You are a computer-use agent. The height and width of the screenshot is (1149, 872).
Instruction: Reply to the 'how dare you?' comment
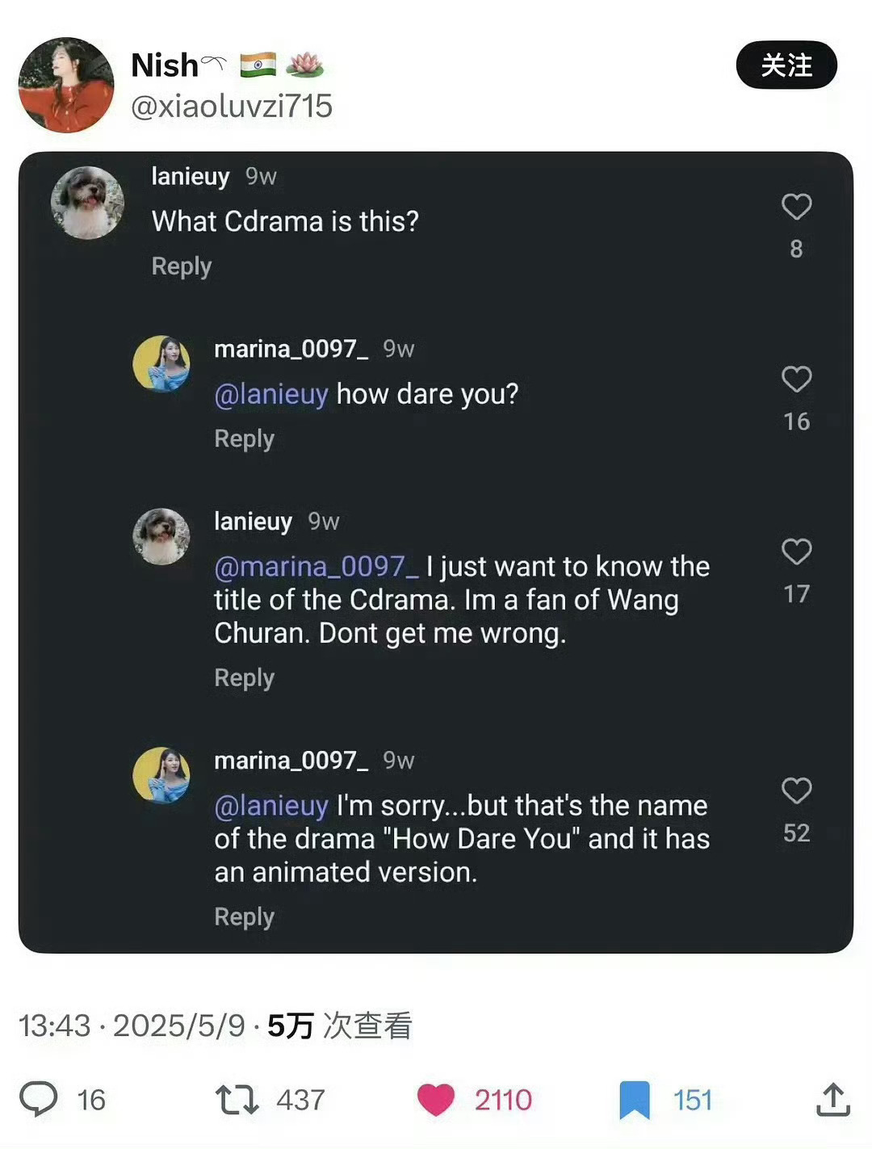(244, 439)
